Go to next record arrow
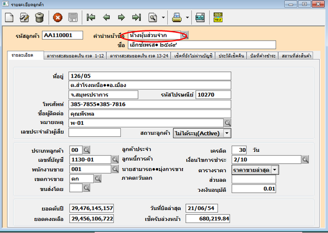 click(x=121, y=17)
